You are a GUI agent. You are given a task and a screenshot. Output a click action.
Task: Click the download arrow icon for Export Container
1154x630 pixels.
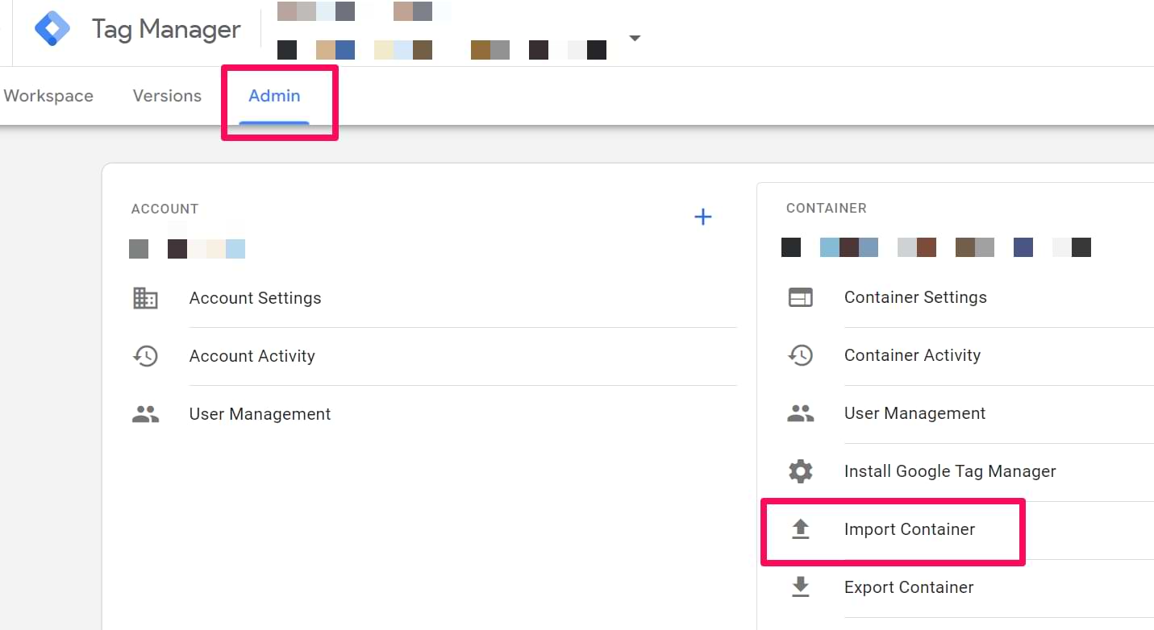point(800,587)
